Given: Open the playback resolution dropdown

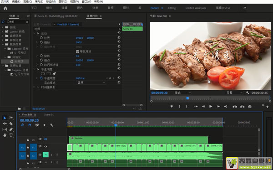Looking at the screenshot, I should pos(234,93).
